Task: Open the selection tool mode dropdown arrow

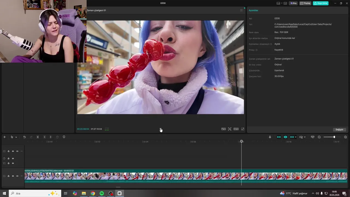Action: pos(16,137)
